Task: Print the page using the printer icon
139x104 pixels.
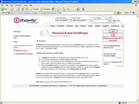Action: 64,9
